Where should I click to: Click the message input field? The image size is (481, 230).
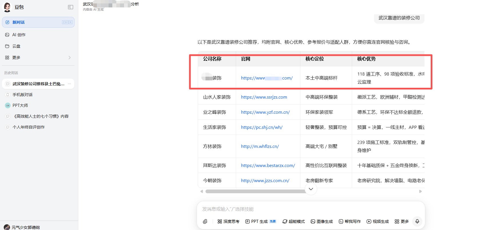pyautogui.click(x=311, y=209)
